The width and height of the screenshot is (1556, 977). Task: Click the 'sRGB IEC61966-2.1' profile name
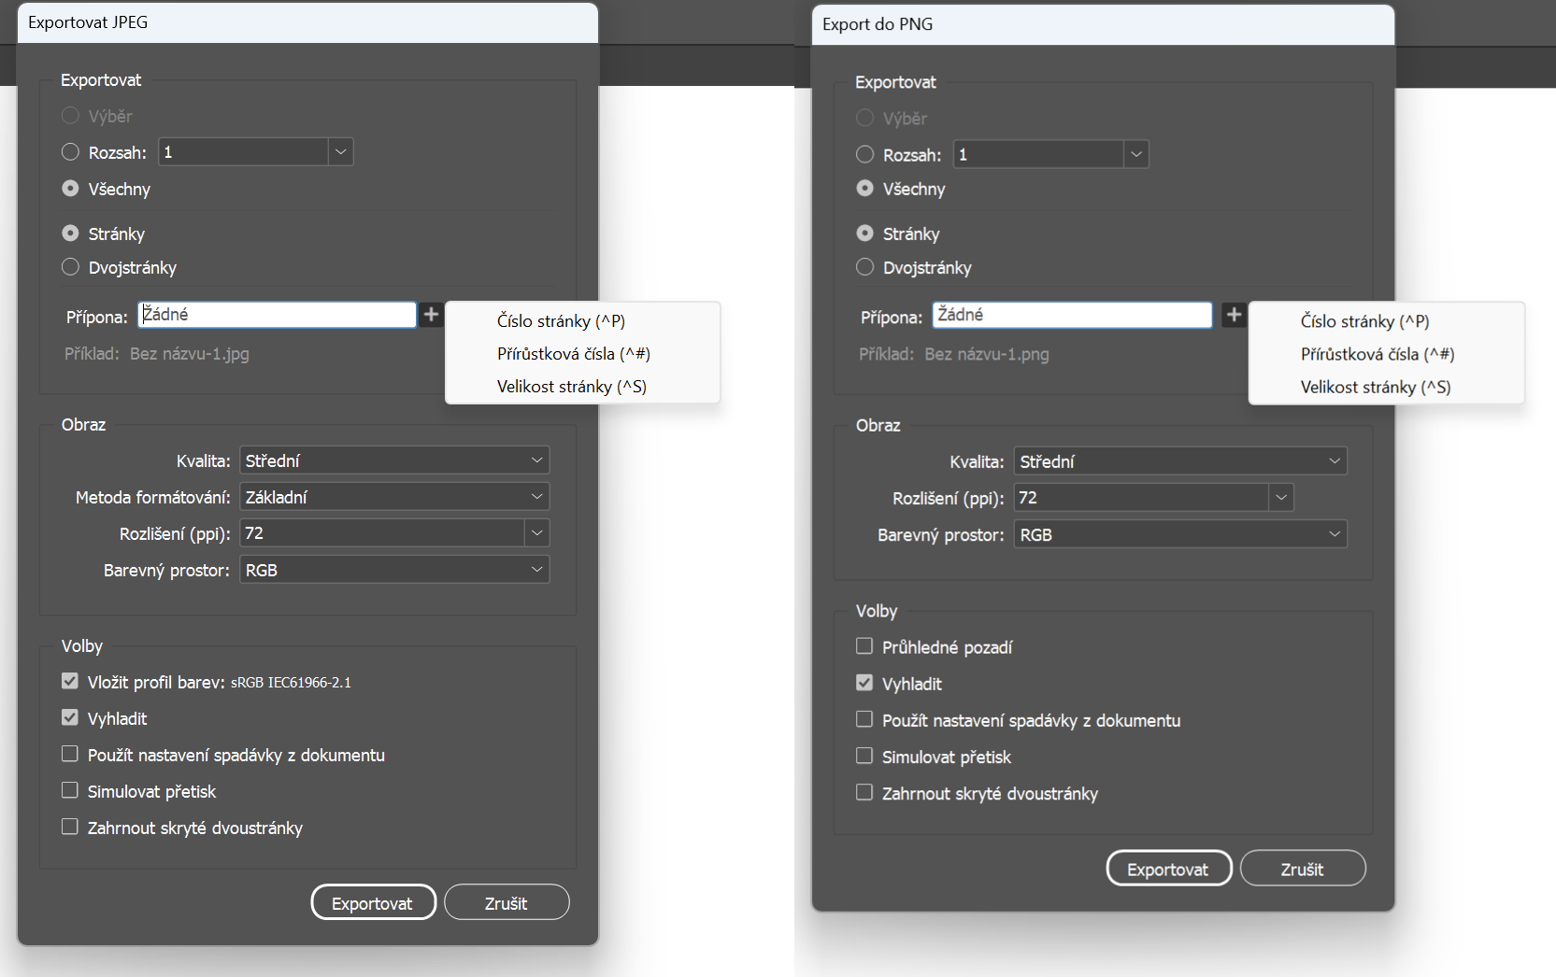tap(292, 683)
